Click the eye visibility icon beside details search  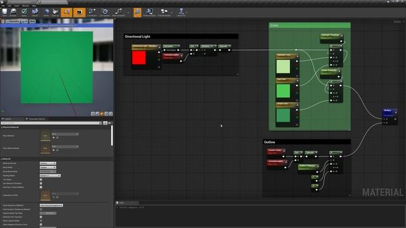(x=110, y=123)
